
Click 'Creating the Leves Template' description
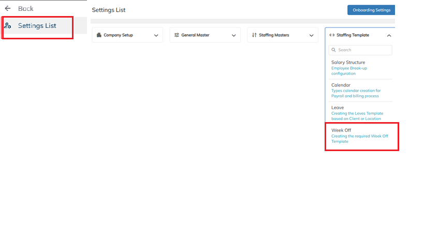(x=357, y=116)
